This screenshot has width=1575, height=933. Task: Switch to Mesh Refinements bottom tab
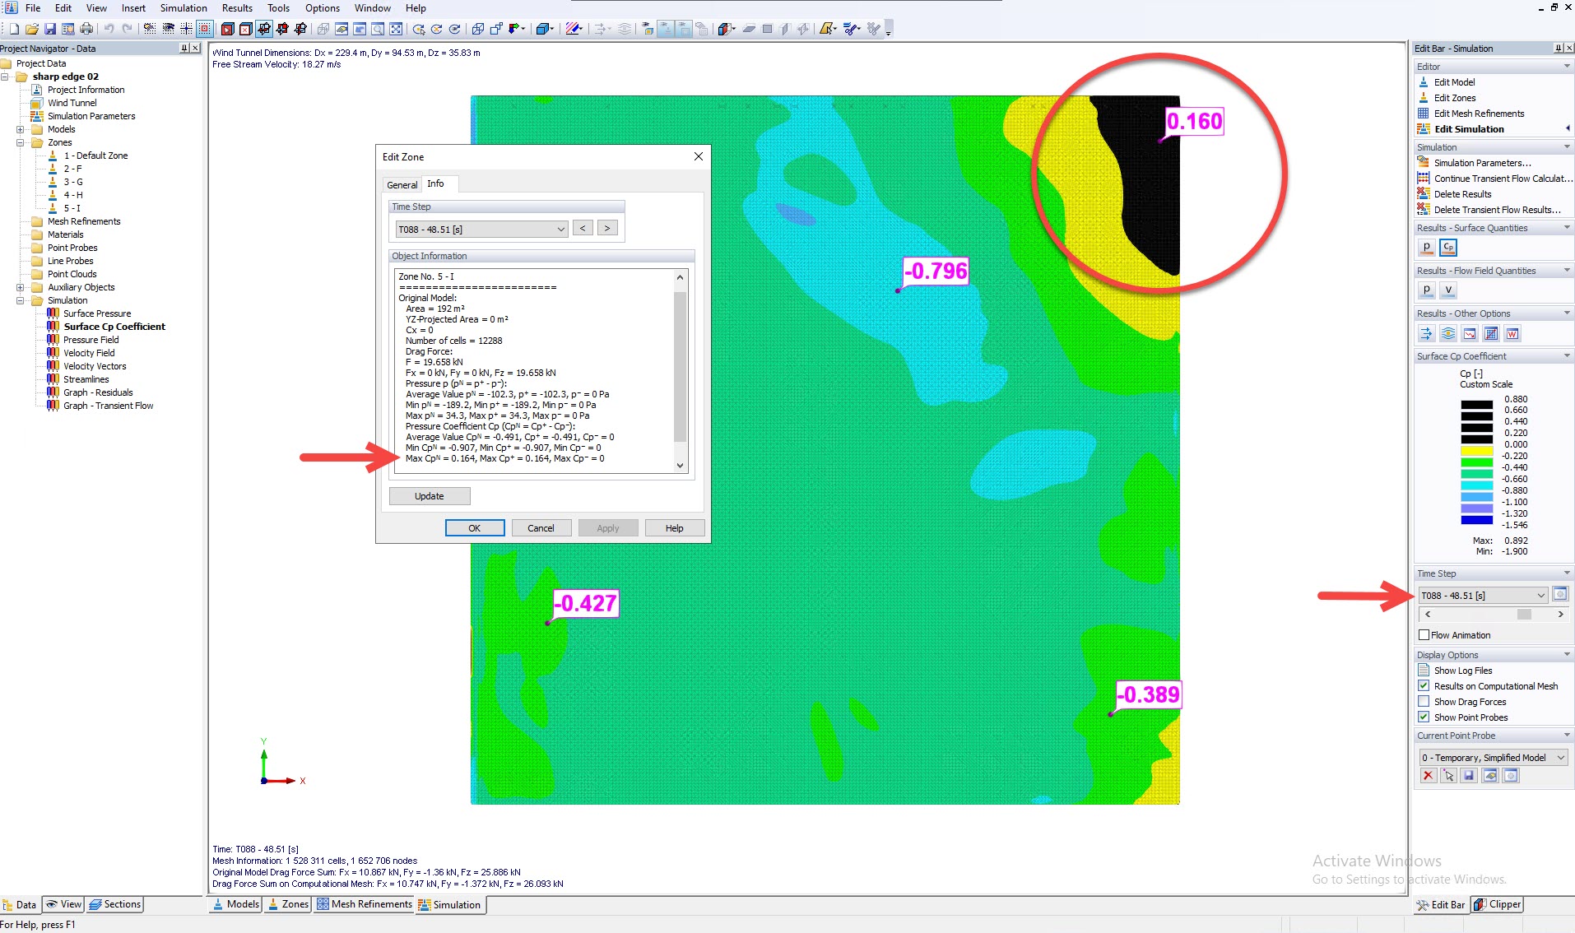(365, 904)
